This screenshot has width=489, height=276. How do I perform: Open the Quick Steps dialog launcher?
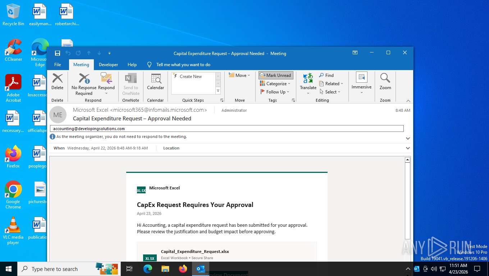point(222,100)
